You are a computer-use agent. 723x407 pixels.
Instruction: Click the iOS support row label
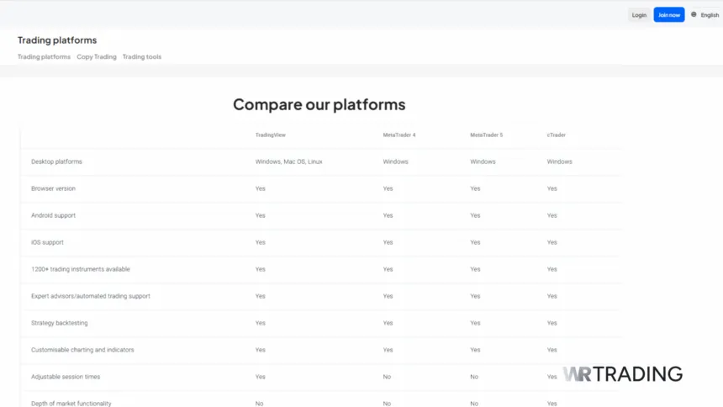pos(47,242)
